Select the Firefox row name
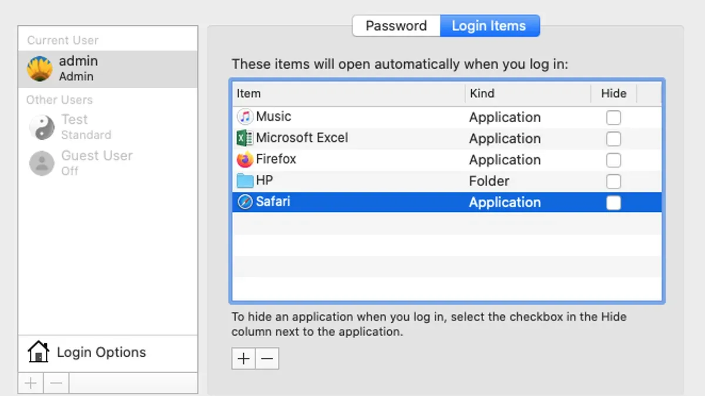This screenshot has width=705, height=396. (276, 159)
